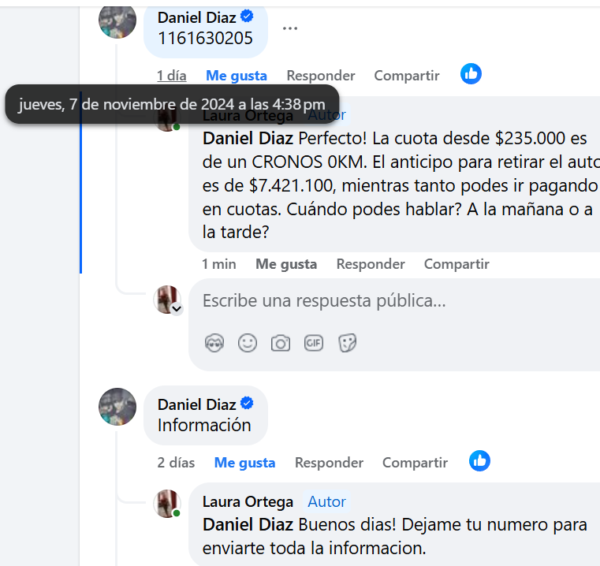Click Compartir under the Información comment
This screenshot has height=566, width=600.
click(416, 463)
